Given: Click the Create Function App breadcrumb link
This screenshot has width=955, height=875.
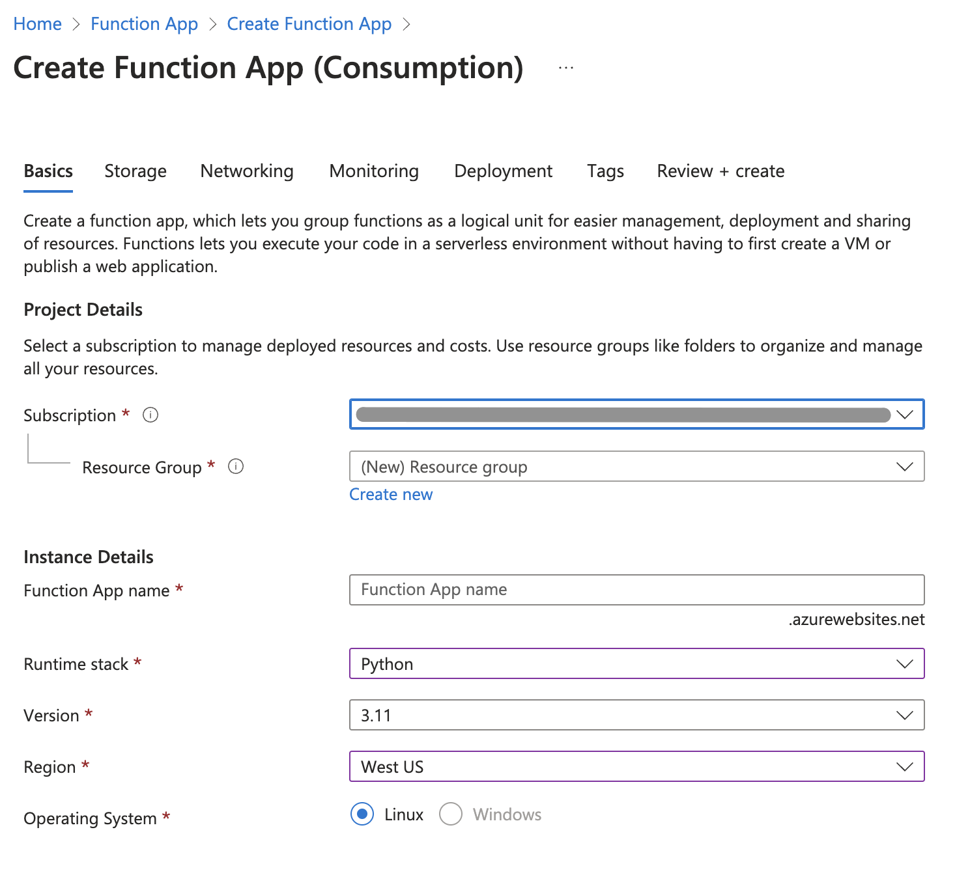Looking at the screenshot, I should click(309, 23).
